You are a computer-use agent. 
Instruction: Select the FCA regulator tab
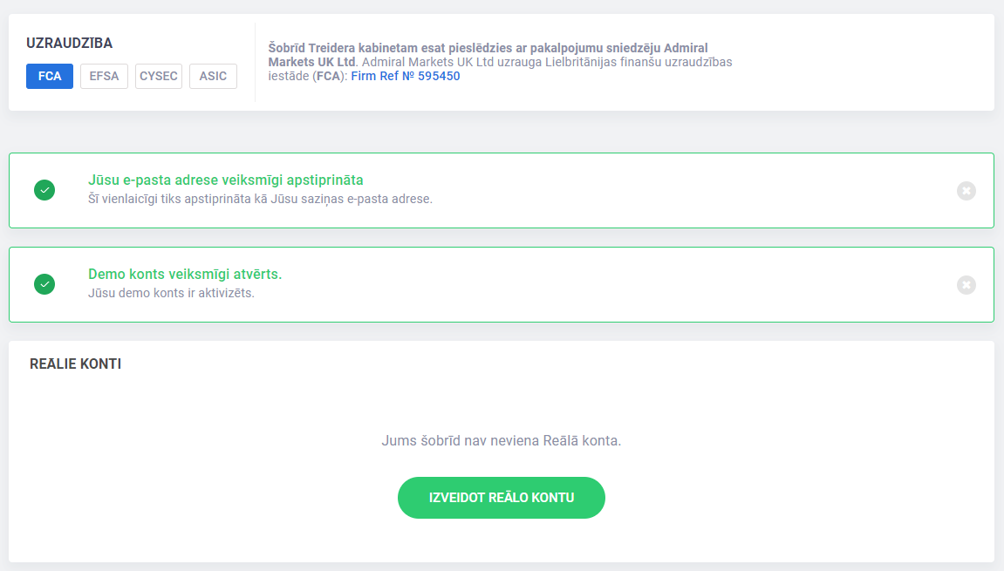(50, 76)
